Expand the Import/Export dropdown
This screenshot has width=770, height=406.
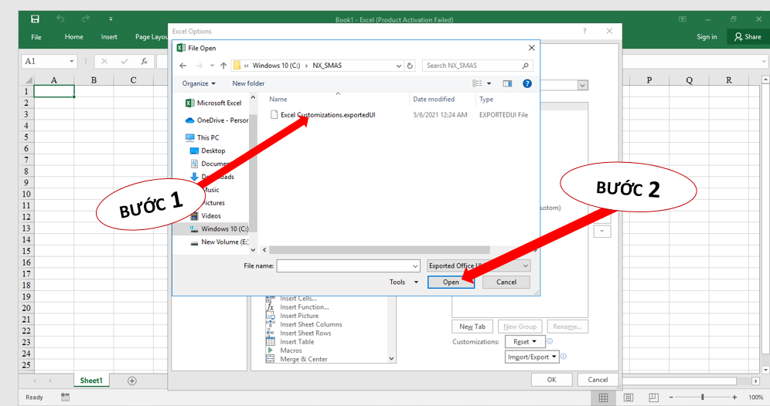point(533,357)
